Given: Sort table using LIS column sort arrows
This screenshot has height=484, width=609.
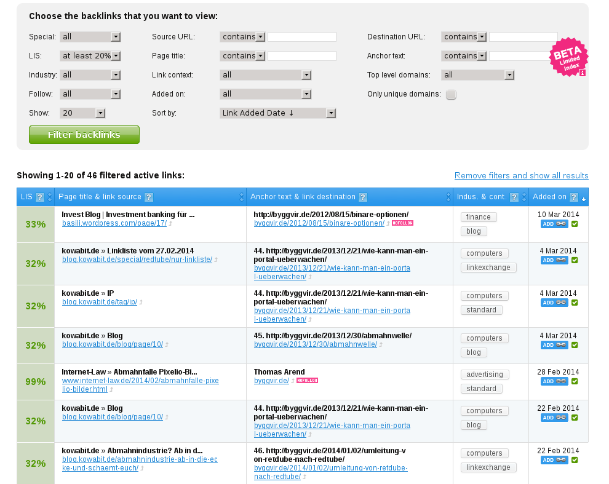Looking at the screenshot, I should click(x=50, y=197).
